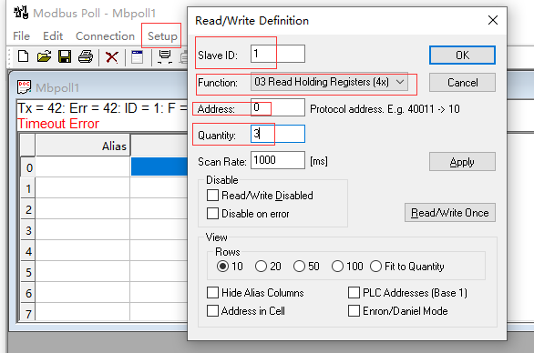Click the Mbpoll1 document window icon
This screenshot has width=534, height=353.
25,87
